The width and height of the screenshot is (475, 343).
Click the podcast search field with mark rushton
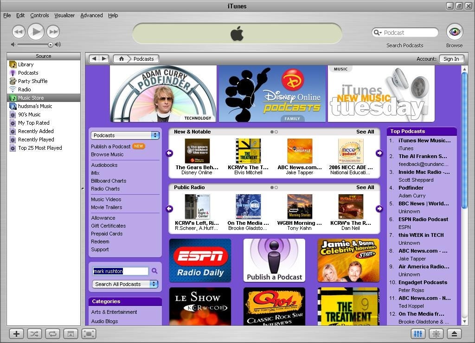click(x=121, y=271)
